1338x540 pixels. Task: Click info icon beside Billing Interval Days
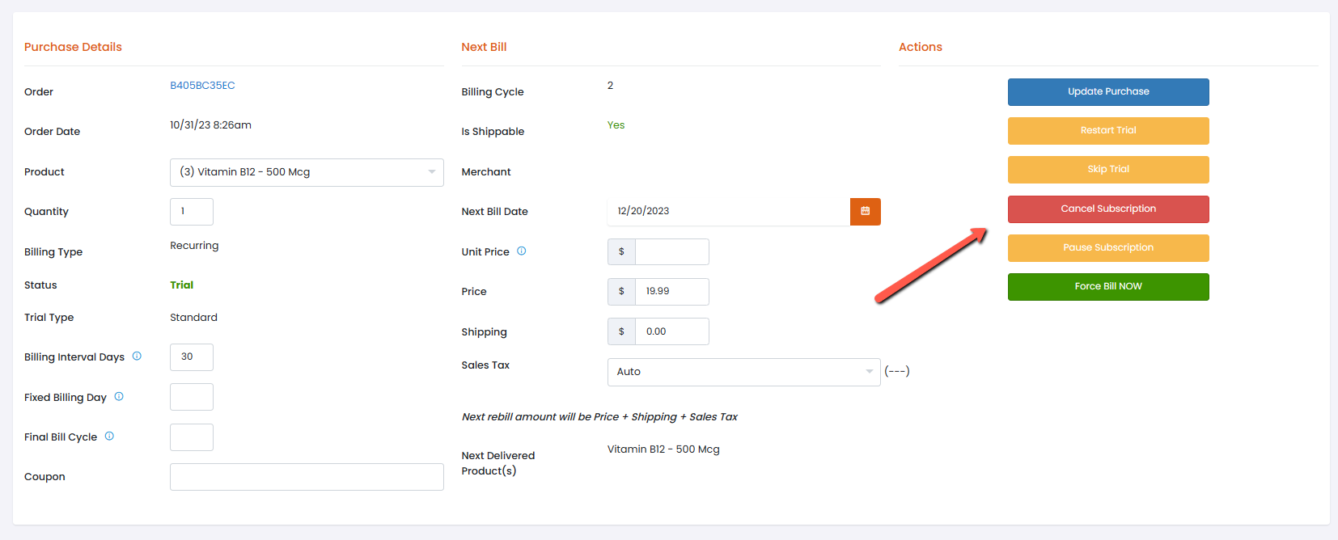[137, 356]
